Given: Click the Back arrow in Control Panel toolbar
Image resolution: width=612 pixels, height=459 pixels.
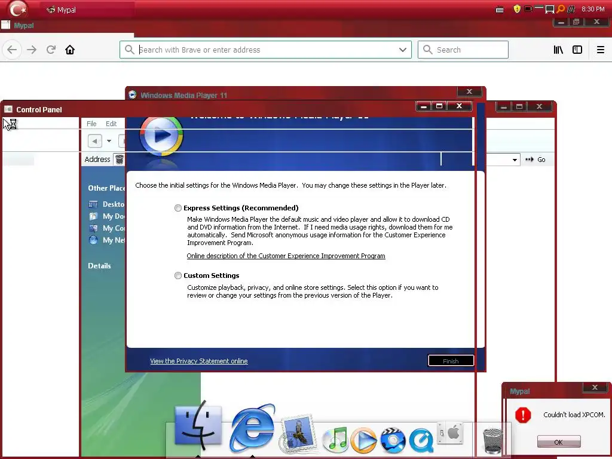Looking at the screenshot, I should (x=95, y=141).
